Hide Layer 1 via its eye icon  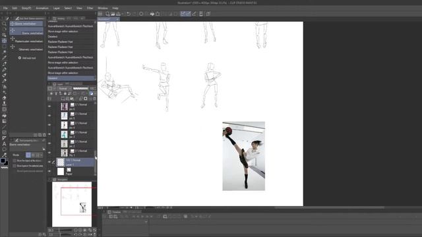pos(49,162)
